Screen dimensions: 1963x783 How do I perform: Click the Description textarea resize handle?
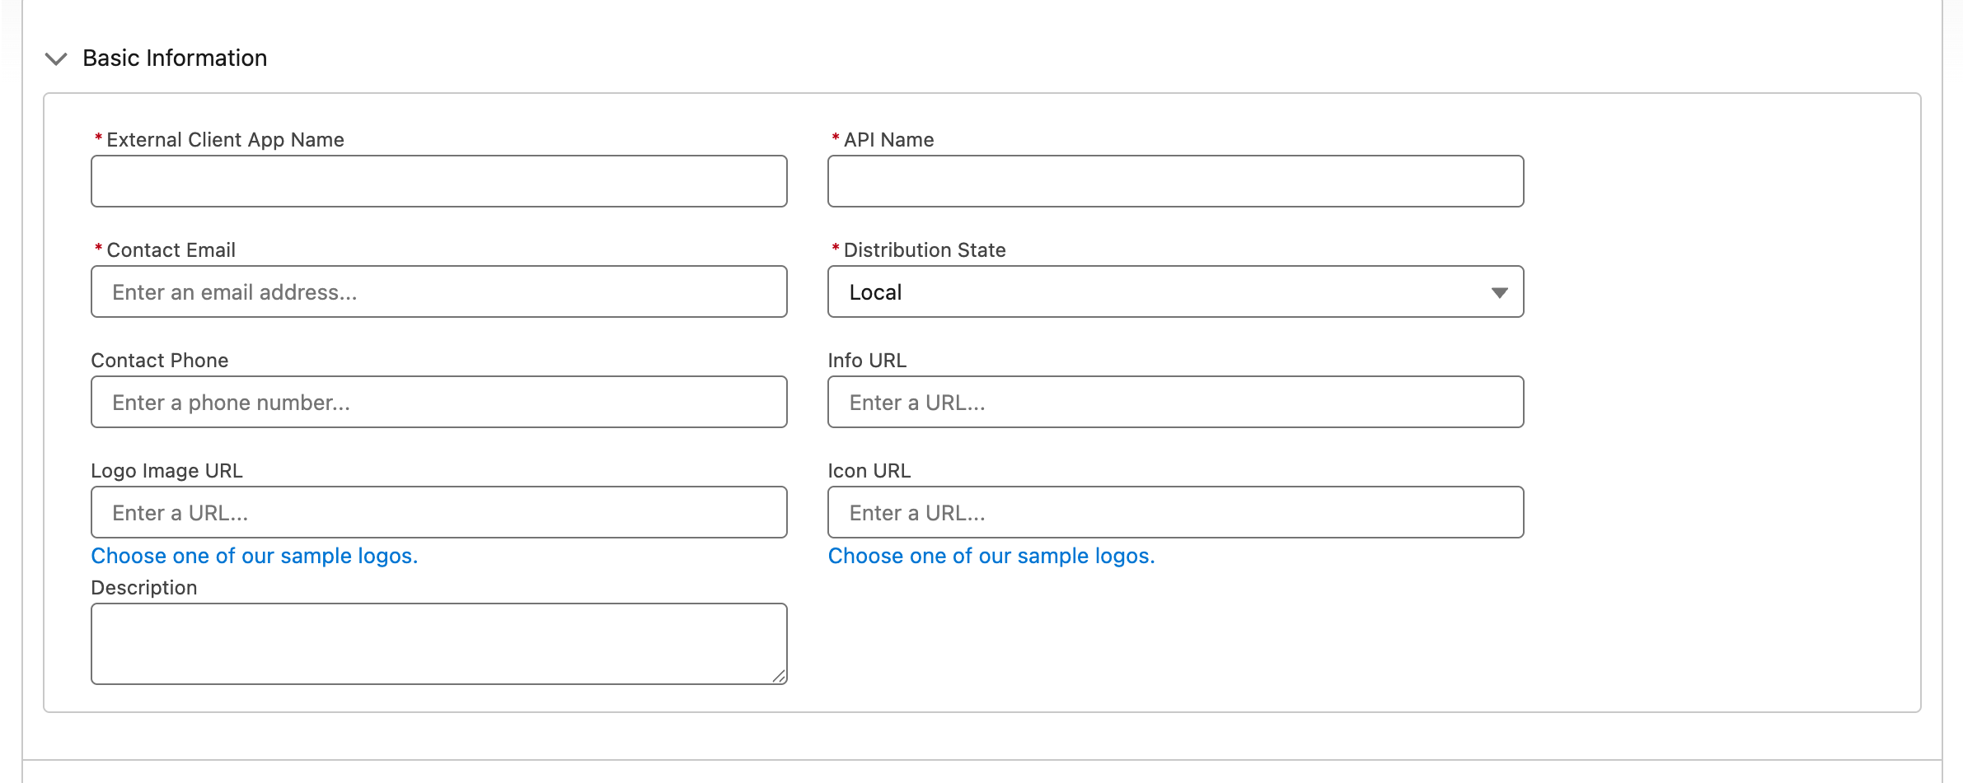[779, 676]
